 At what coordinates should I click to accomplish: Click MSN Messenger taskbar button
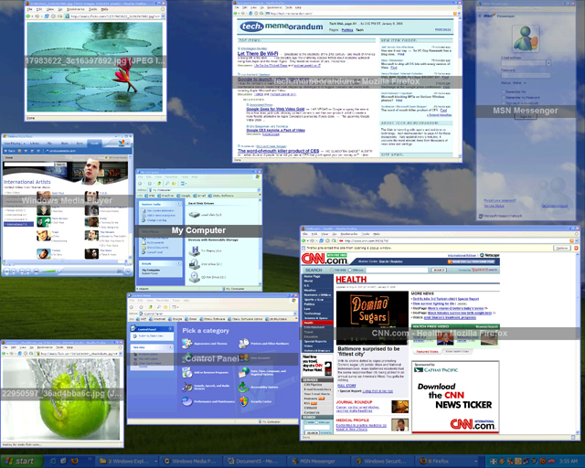320,462
